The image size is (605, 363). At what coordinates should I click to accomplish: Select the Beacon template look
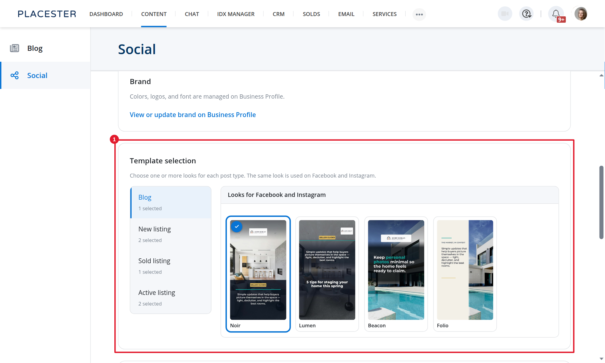point(396,274)
